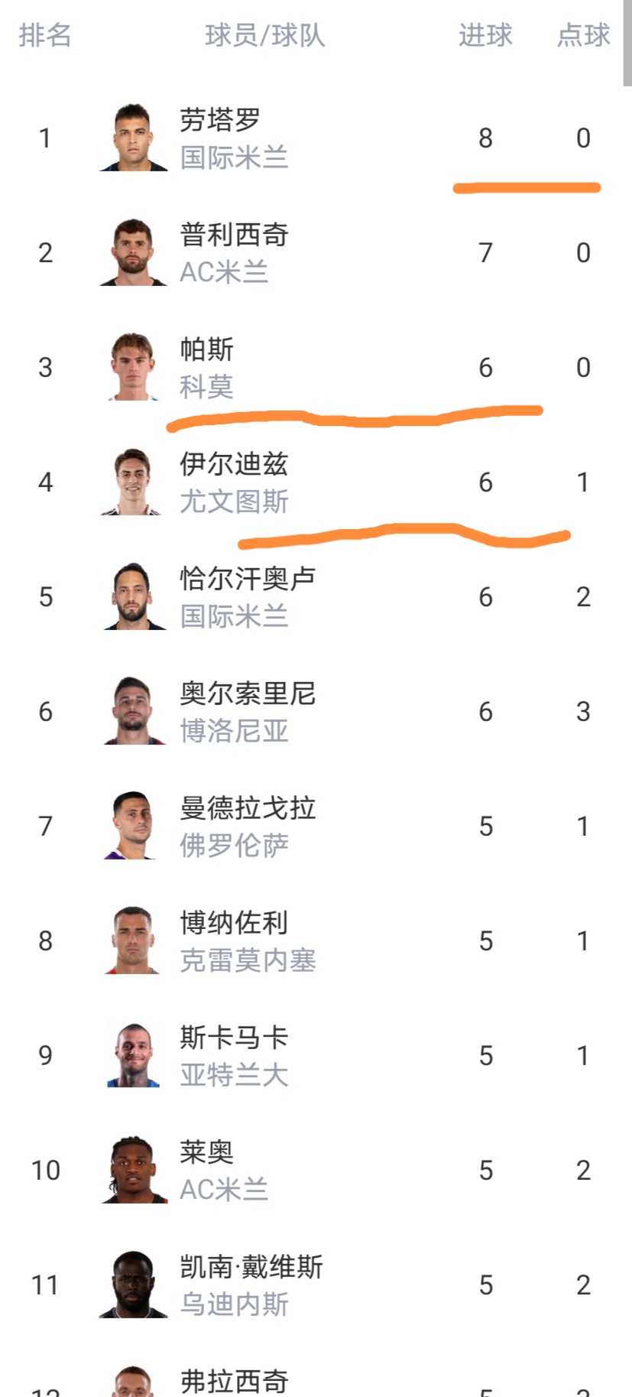This screenshot has height=1397, width=632.
Task: Open the 博洛尼亚 team name
Action: [x=234, y=731]
